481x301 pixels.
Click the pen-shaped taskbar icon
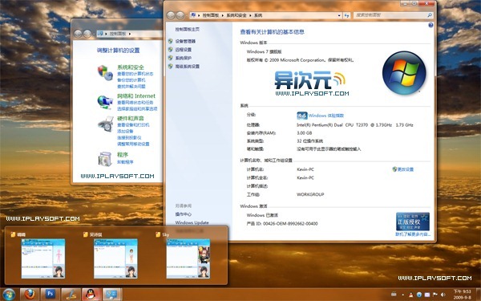71,295
